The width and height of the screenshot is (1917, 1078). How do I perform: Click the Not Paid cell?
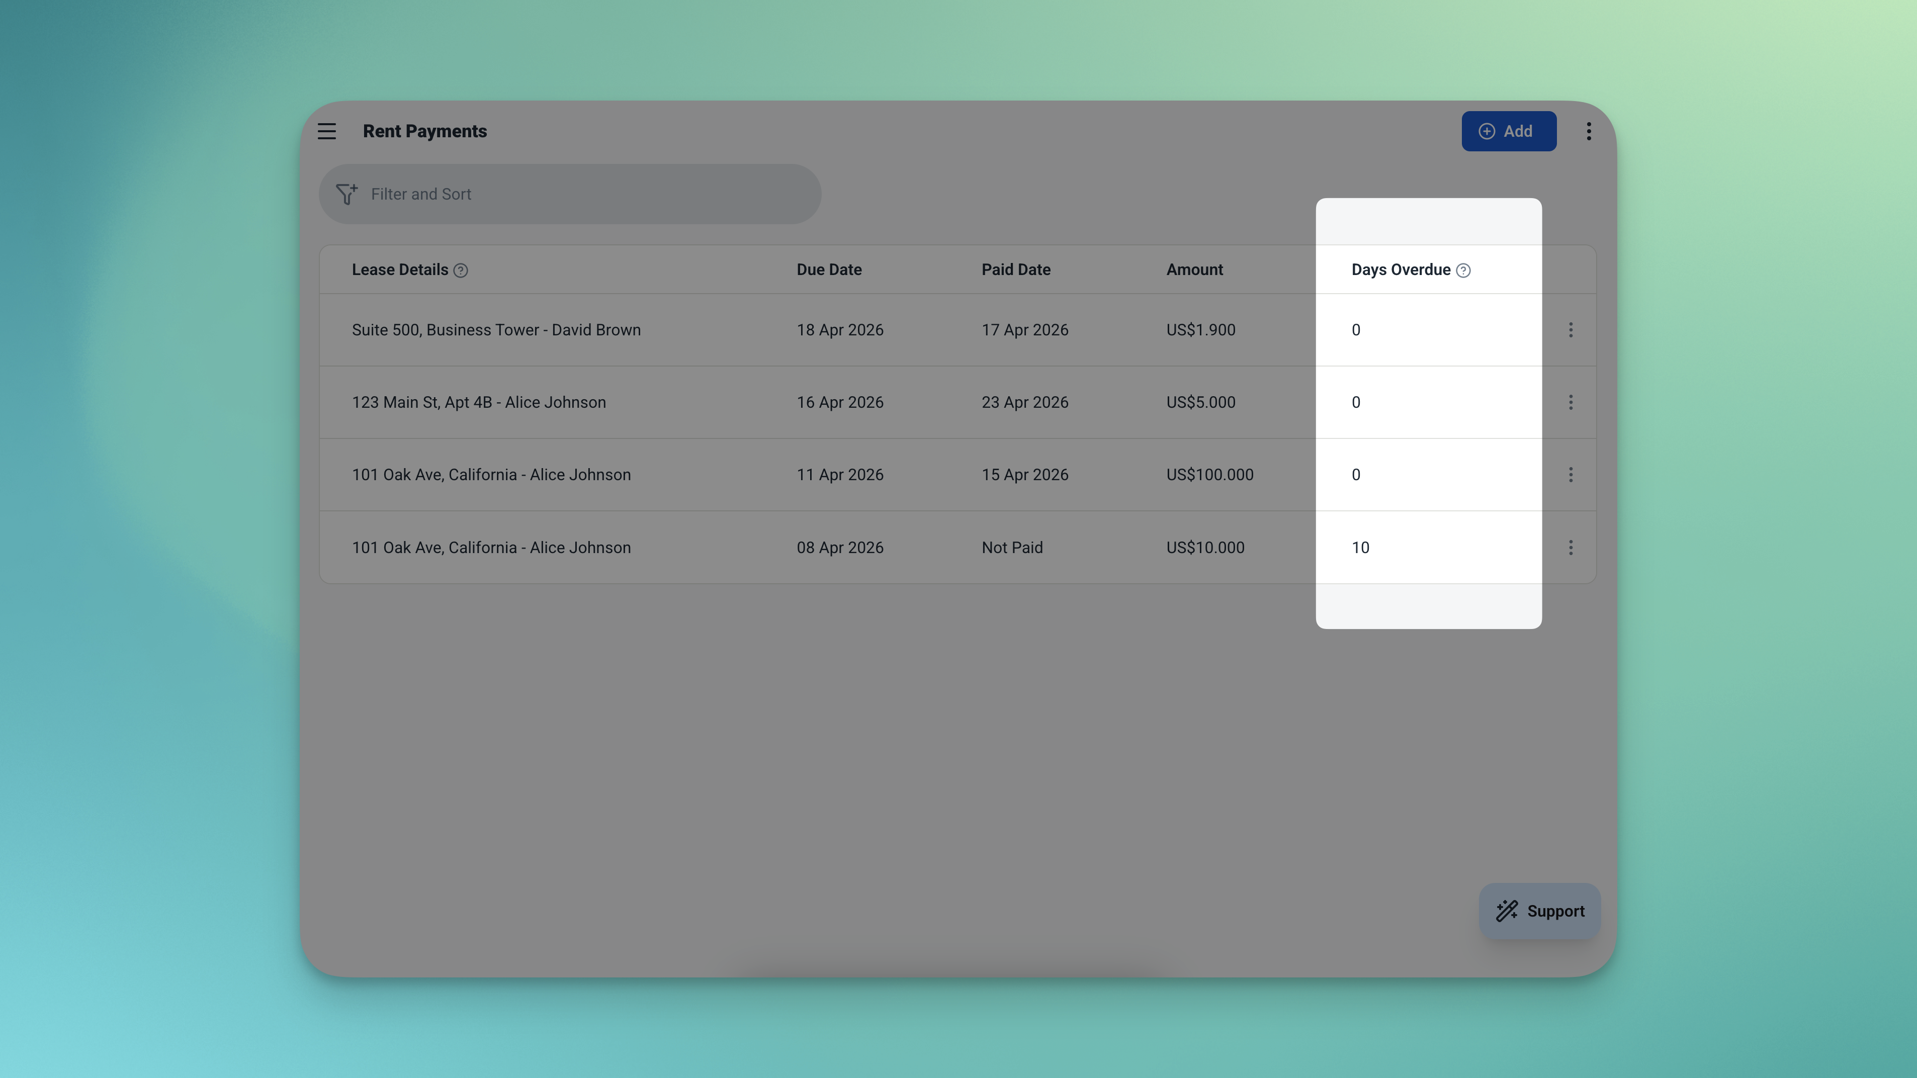click(x=1012, y=548)
